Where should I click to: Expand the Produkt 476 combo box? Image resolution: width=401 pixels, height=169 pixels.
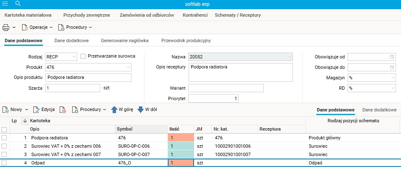128,67
